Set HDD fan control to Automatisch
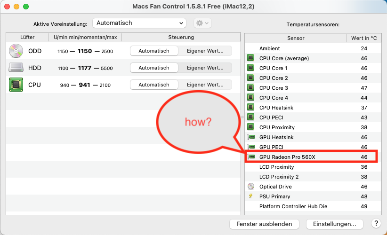387x235 pixels. click(x=154, y=68)
